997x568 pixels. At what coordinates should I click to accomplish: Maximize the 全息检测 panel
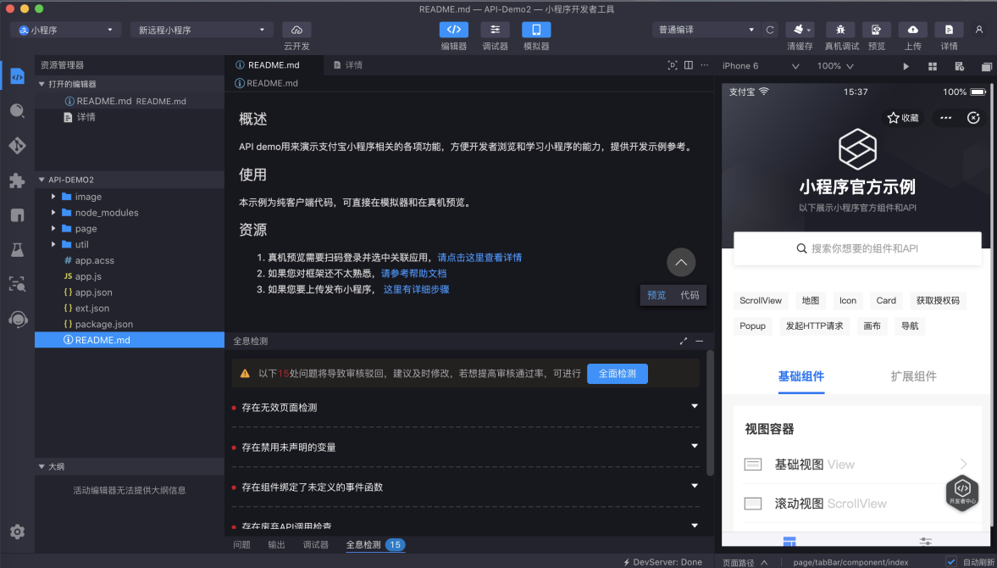[684, 341]
